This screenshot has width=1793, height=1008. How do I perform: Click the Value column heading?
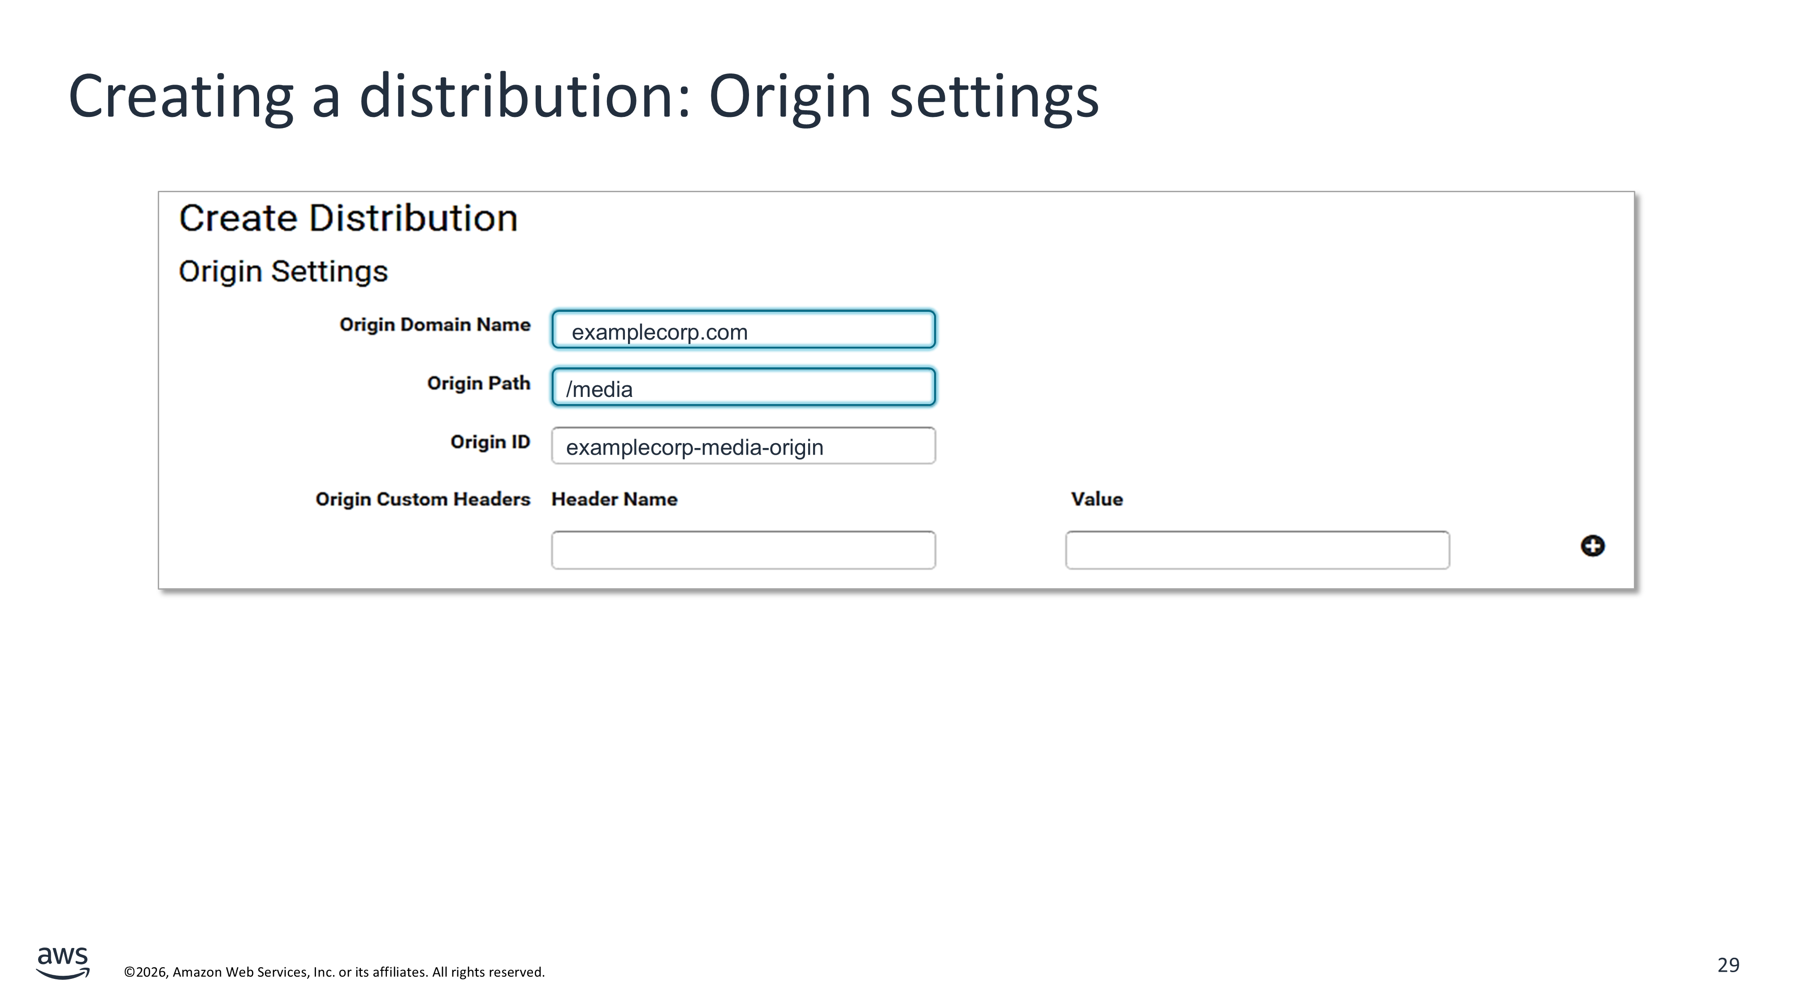[x=1096, y=500]
